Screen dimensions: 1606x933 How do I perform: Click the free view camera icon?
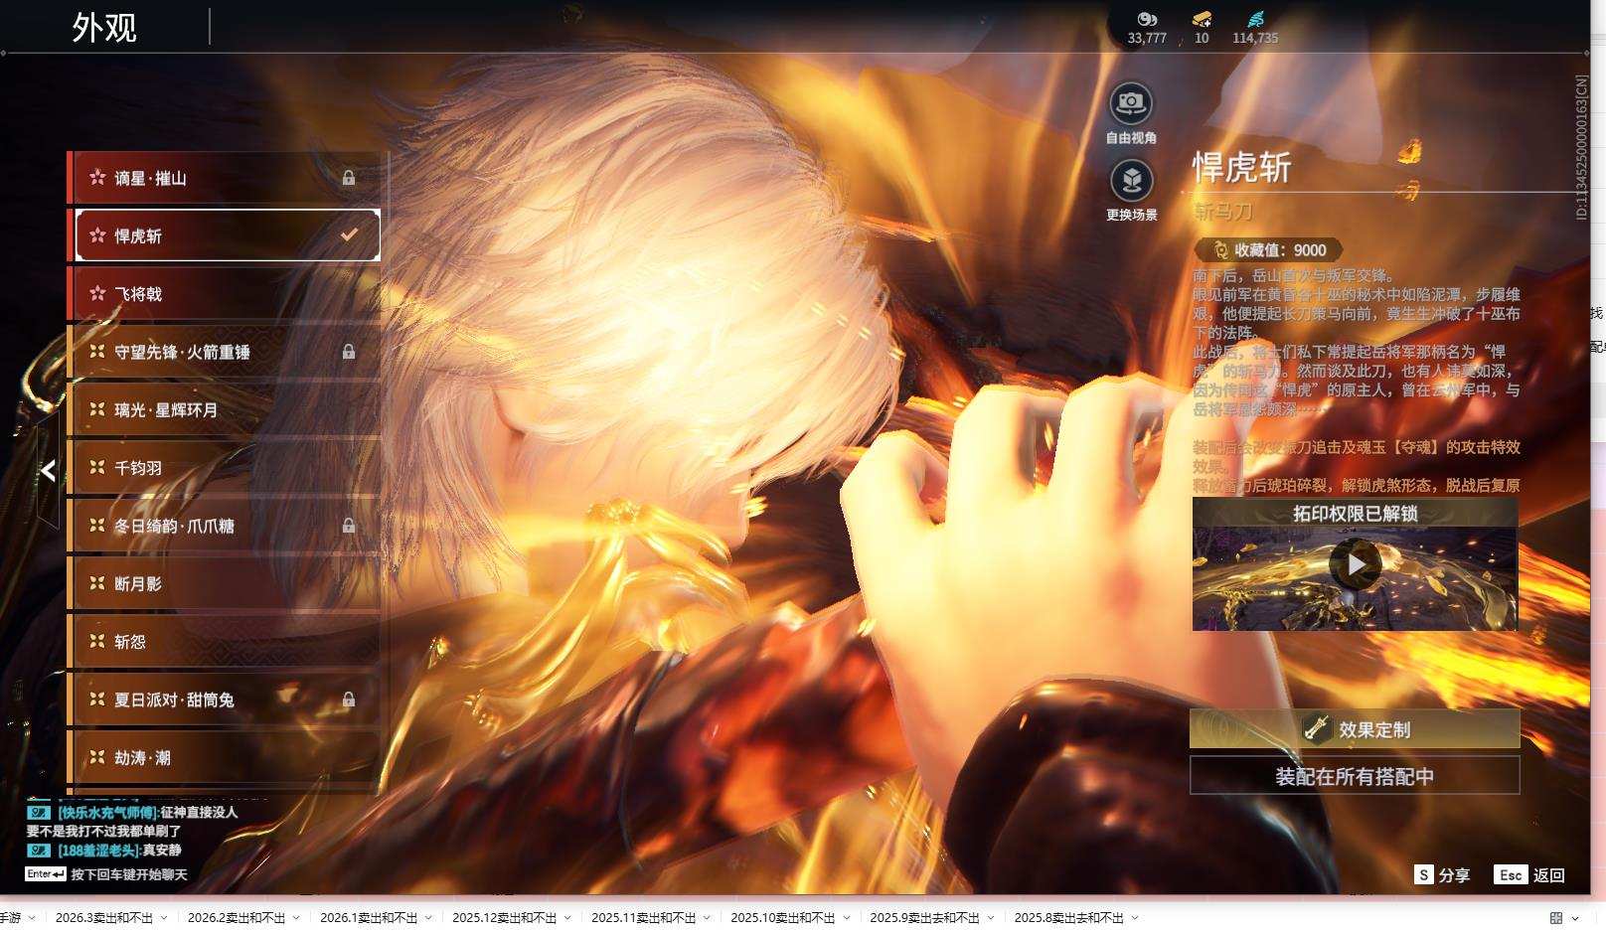pyautogui.click(x=1131, y=102)
